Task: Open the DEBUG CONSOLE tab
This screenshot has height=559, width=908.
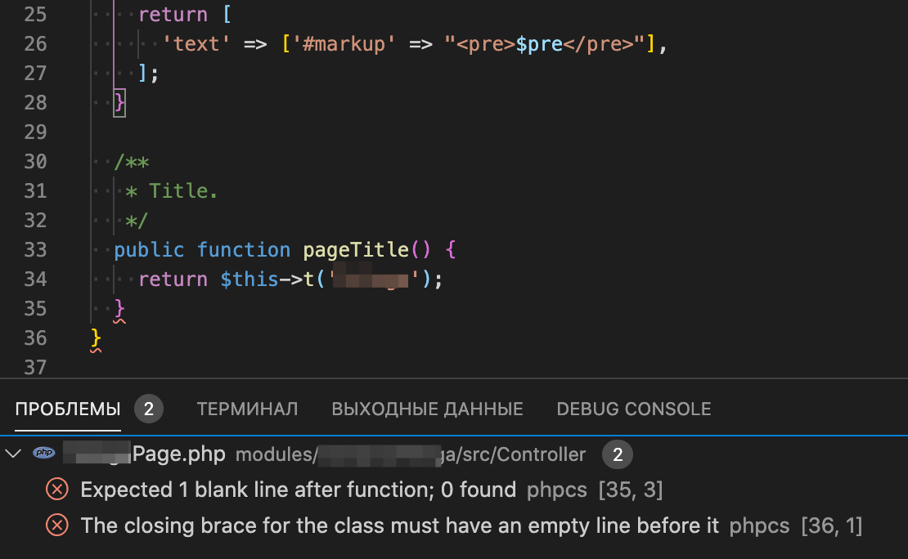Action: (633, 409)
